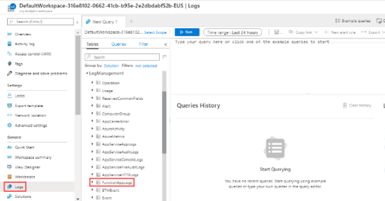
Task: Open Diagnose and solve problems wrench icon
Action: point(9,73)
